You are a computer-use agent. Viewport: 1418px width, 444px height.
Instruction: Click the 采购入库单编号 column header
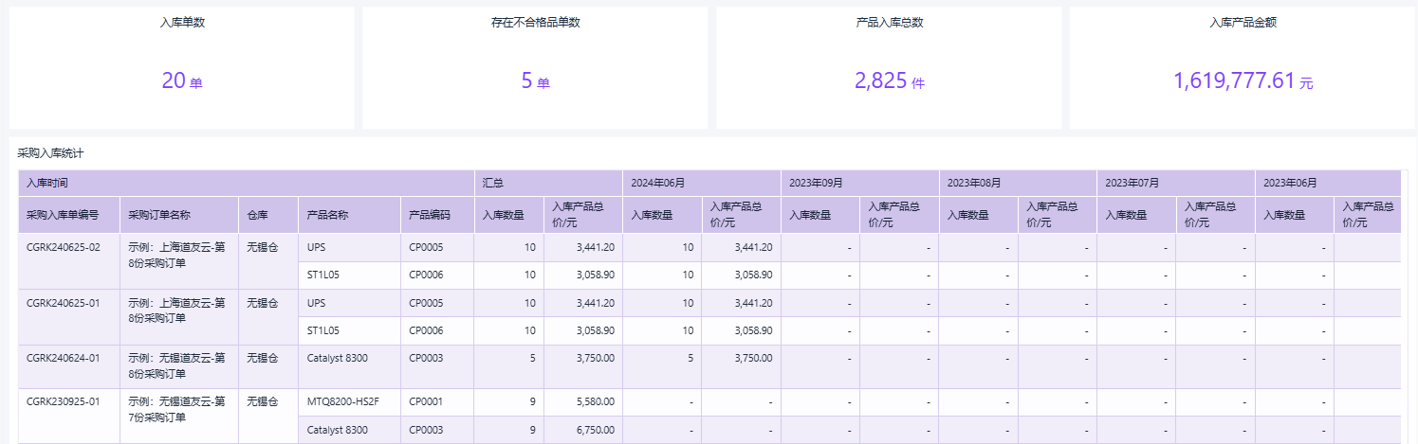pos(69,215)
